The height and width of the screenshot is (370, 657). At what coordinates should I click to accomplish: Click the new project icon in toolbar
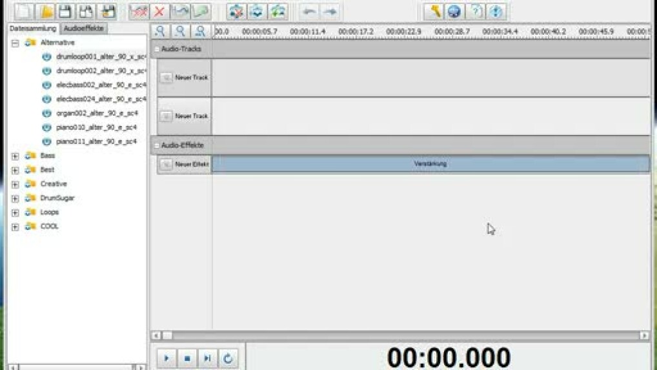click(24, 11)
